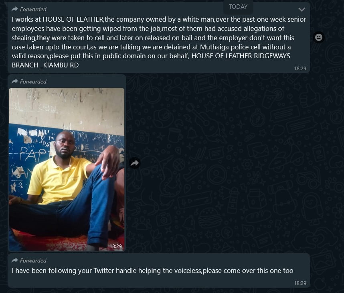Click "BRANCH _KIAMBU RD" text in first message
Image resolution: width=344 pixels, height=293 pixels.
pyautogui.click(x=45, y=65)
